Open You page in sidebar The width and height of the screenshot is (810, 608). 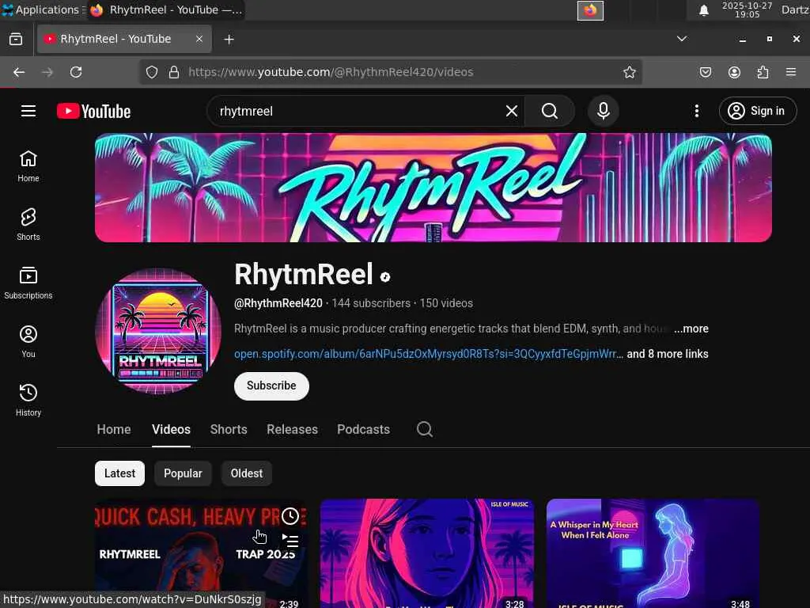(28, 342)
